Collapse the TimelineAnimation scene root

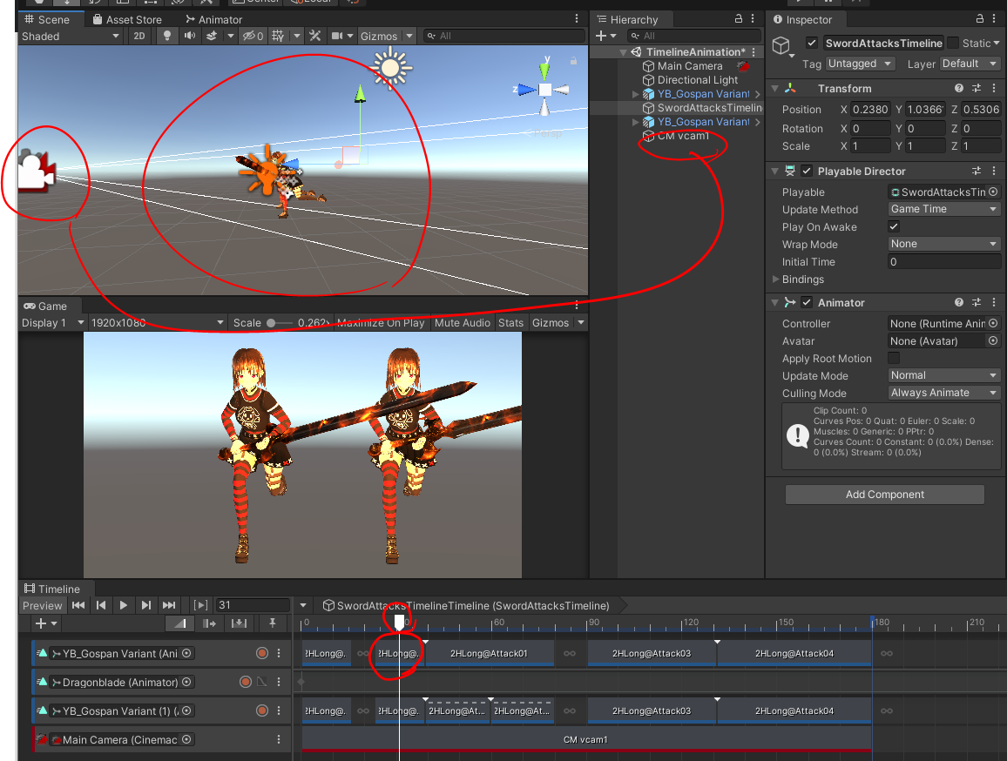pos(623,52)
